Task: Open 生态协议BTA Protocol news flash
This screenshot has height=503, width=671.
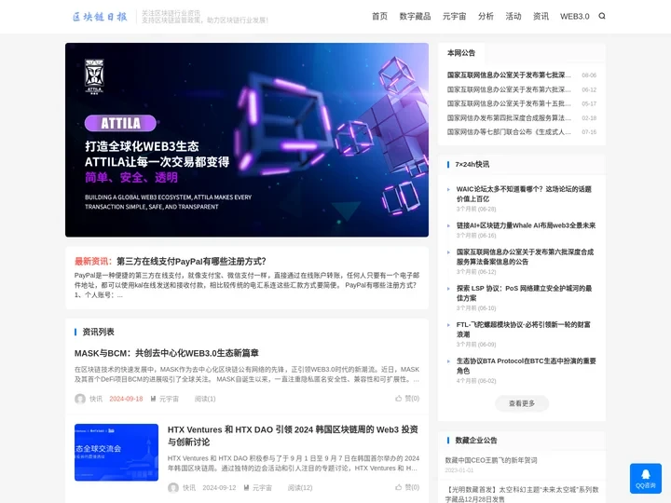Action: [526, 366]
